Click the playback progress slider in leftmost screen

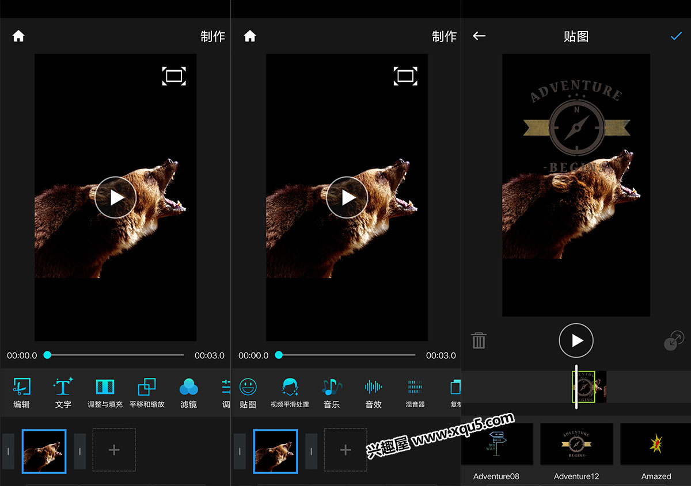115,355
